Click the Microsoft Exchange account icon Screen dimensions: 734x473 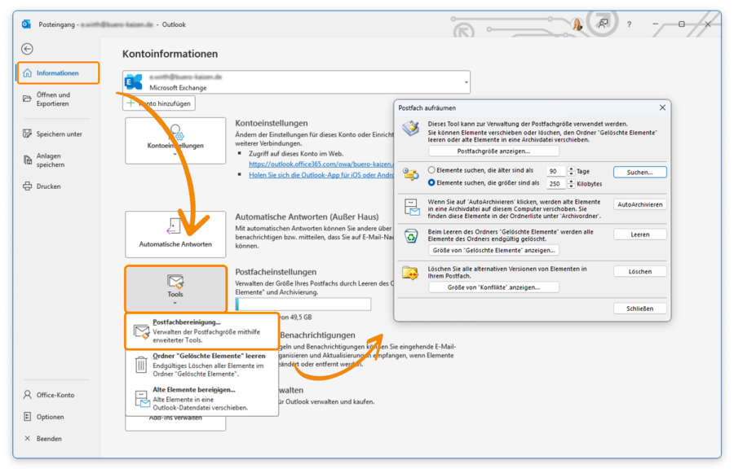point(133,81)
